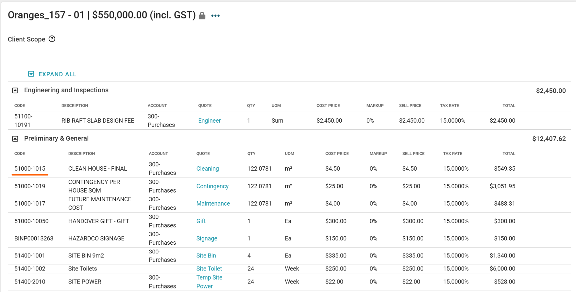Select Site Toilets description
Image resolution: width=576 pixels, height=292 pixels.
tap(82, 269)
